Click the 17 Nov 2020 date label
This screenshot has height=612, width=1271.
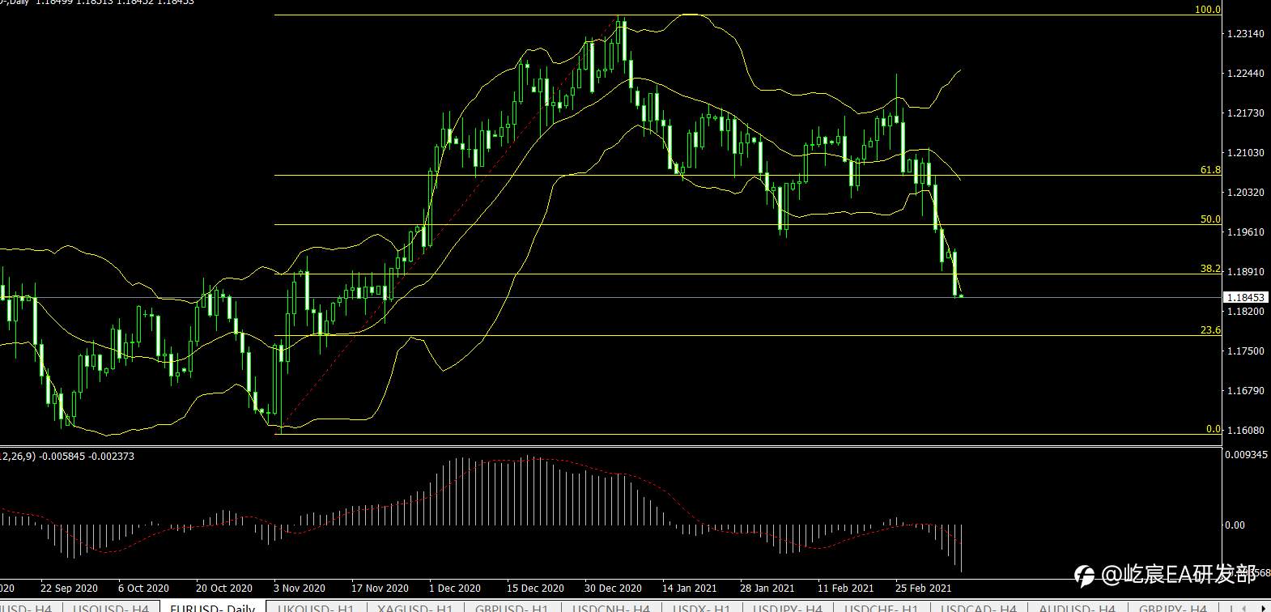click(x=380, y=589)
